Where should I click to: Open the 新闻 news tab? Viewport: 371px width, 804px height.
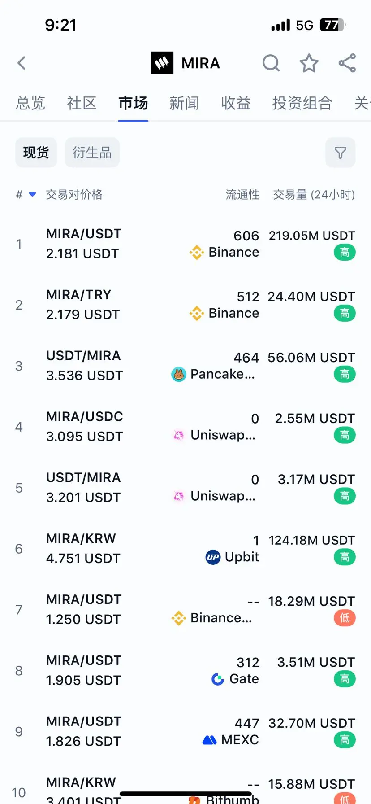[x=184, y=103]
